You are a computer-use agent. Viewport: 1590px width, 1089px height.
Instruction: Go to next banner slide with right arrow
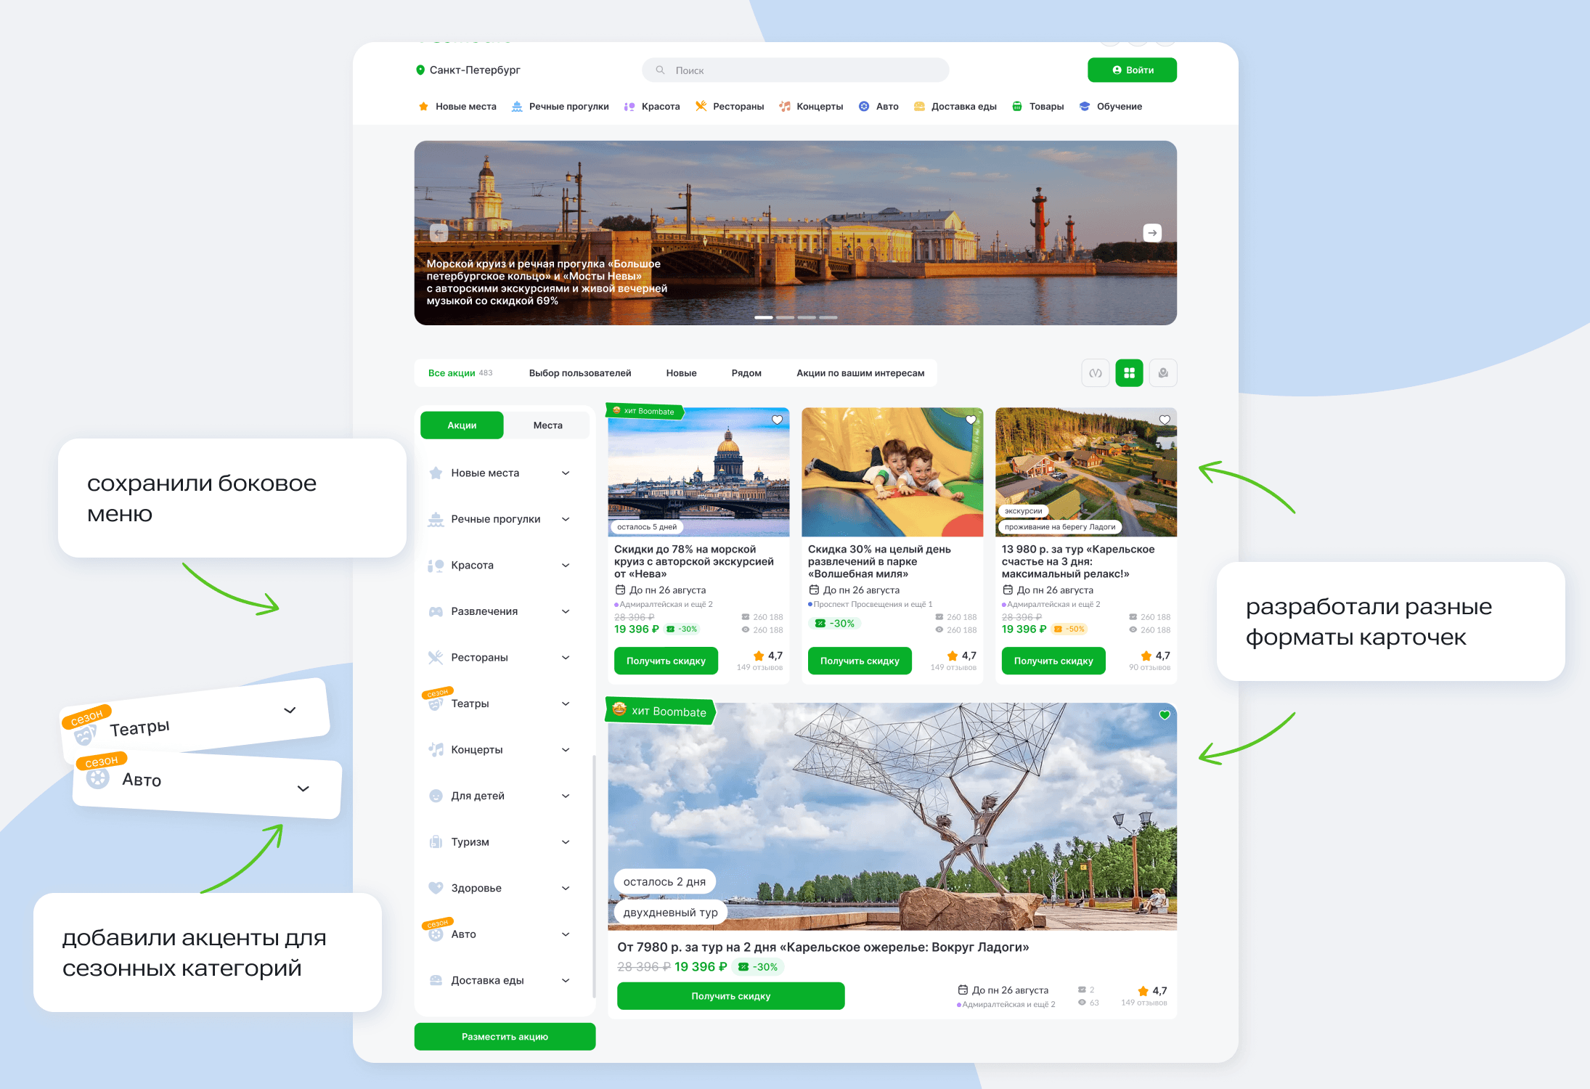click(1152, 233)
